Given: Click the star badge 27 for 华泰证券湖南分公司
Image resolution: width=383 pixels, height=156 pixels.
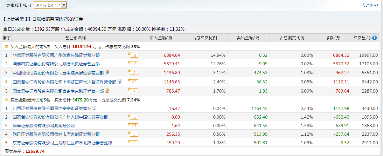Looking at the screenshot, I should [133, 126].
